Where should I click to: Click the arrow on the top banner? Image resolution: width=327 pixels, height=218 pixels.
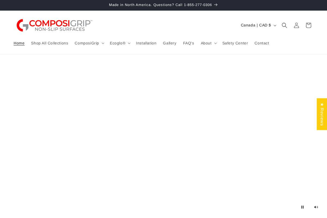(216, 5)
